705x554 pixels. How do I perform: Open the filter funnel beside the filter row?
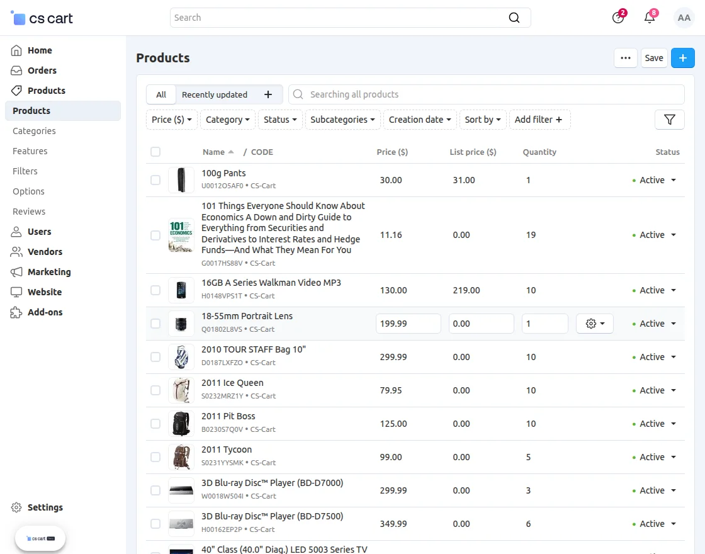coord(669,119)
